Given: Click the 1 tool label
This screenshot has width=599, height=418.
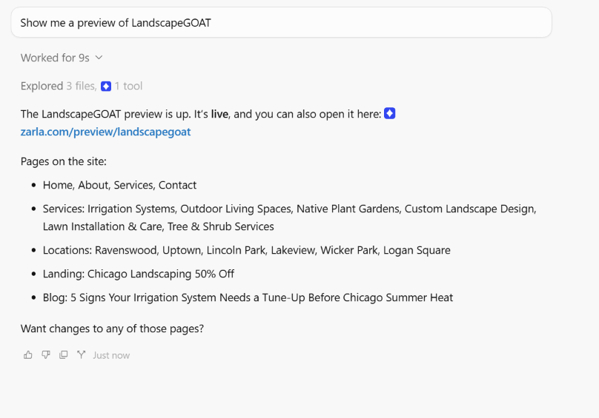Looking at the screenshot, I should point(128,87).
